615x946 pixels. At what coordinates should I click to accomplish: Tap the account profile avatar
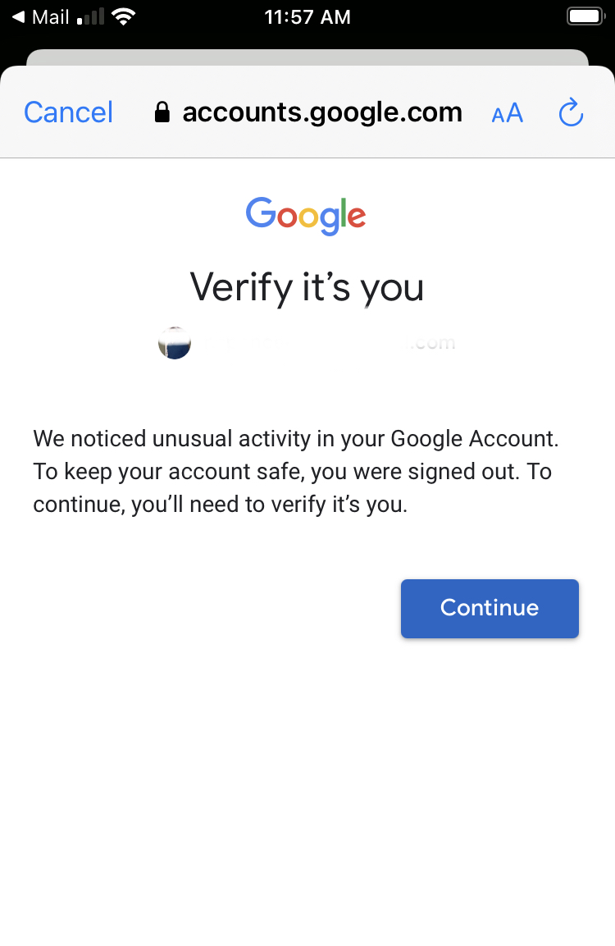(175, 343)
